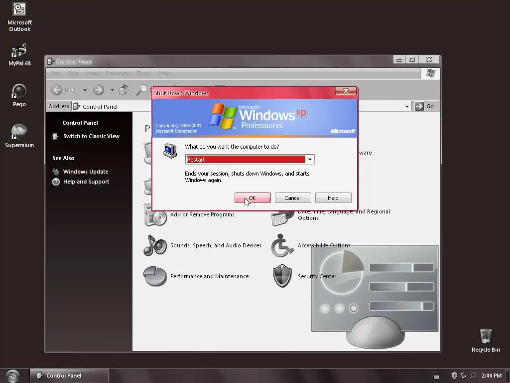
Task: Click the Go arrow button
Action: [419, 106]
